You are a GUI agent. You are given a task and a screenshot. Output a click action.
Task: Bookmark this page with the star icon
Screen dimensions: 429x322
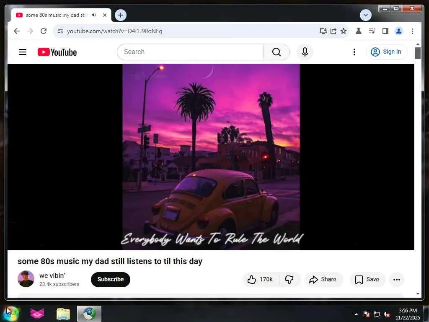click(x=344, y=31)
